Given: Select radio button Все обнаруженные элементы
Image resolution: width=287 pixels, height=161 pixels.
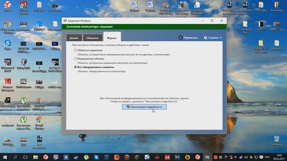Looking at the screenshot, I should click(75, 67).
